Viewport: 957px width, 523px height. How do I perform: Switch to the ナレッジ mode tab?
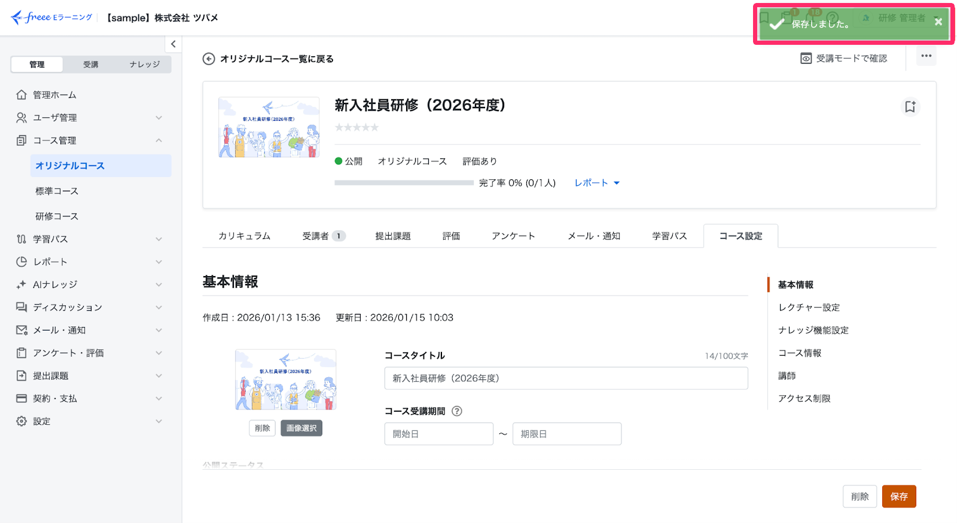(145, 65)
